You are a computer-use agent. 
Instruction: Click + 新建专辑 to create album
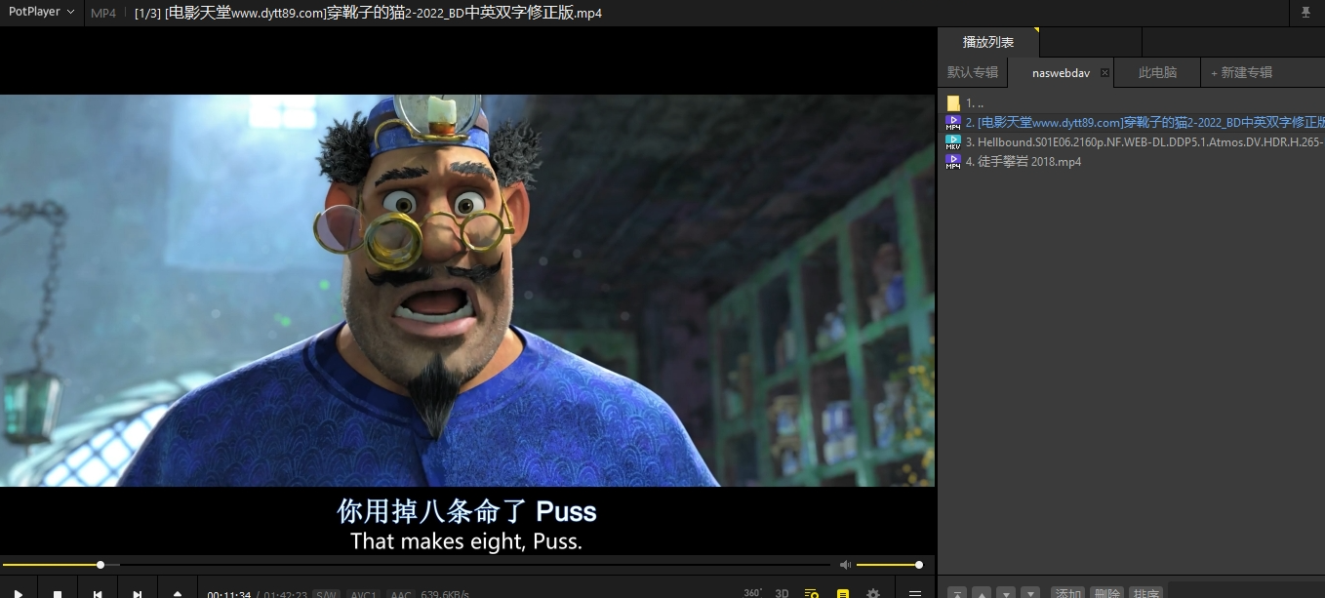click(1241, 72)
